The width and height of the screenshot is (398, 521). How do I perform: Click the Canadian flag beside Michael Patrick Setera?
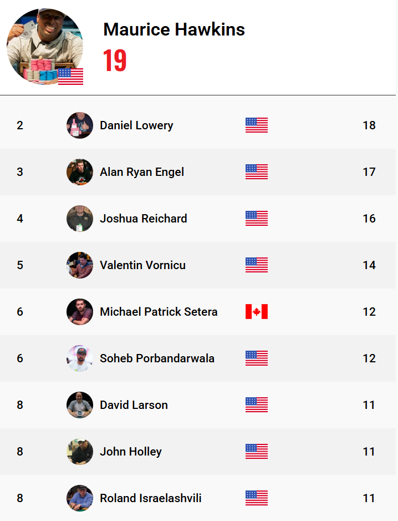tap(257, 312)
